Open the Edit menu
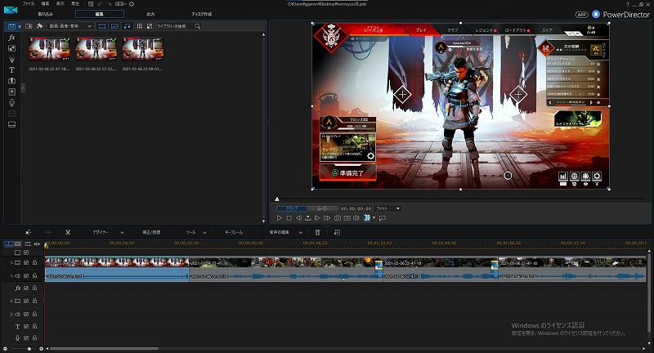654x353 pixels. 45,4
